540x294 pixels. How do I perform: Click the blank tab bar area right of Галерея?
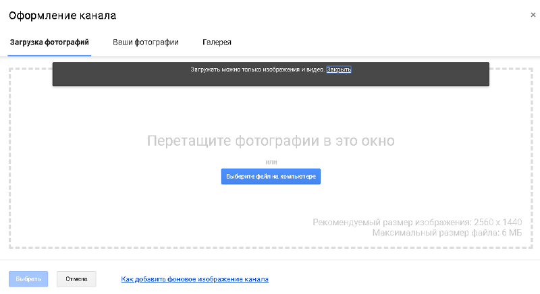click(x=385, y=42)
